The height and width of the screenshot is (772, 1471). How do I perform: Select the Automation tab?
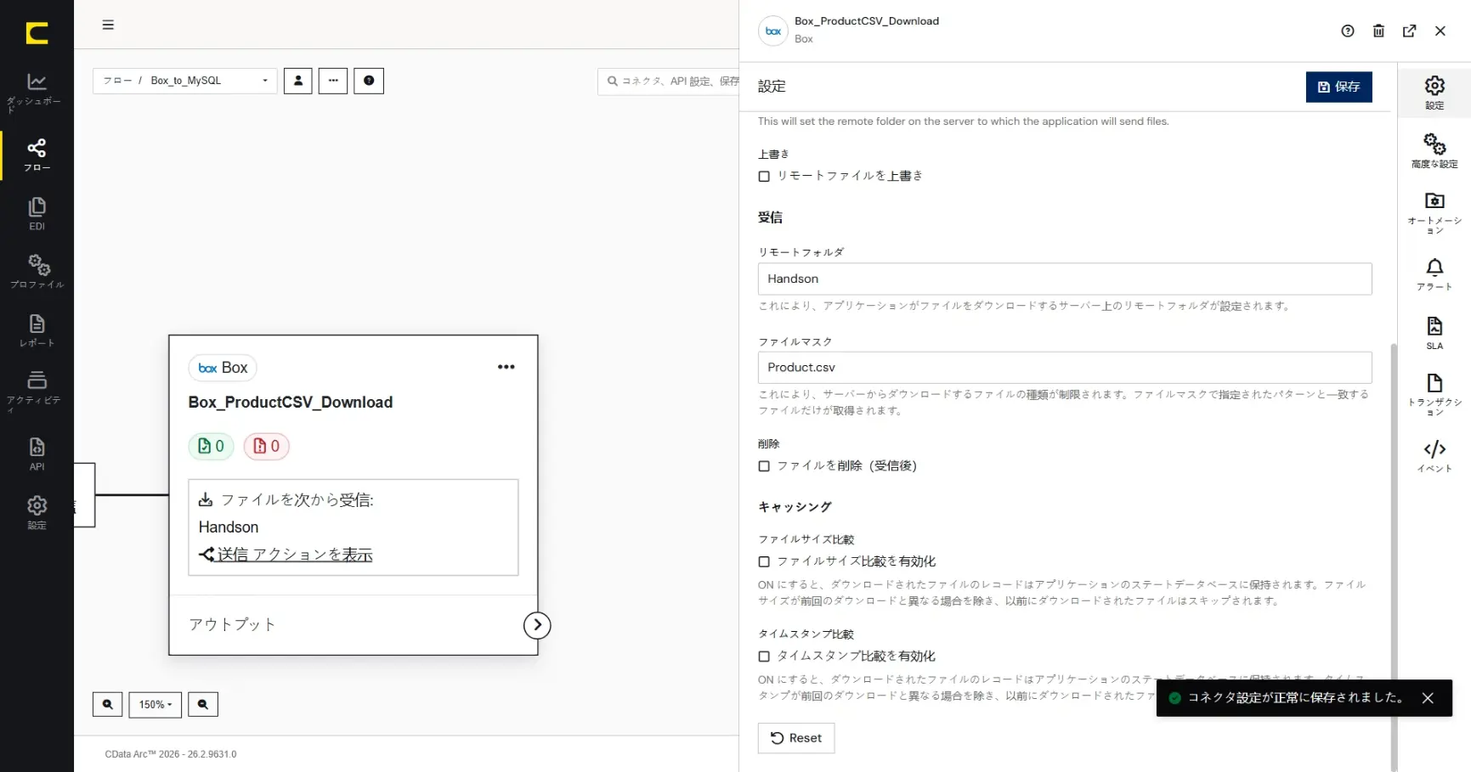(1434, 212)
